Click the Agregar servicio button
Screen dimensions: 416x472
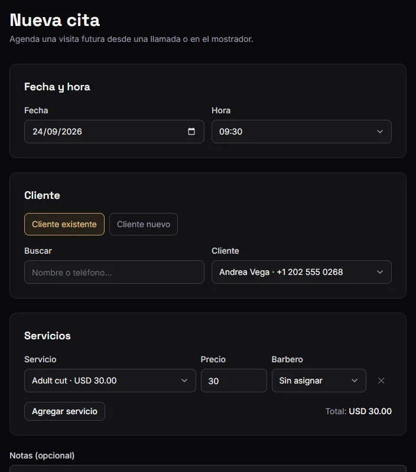[64, 411]
